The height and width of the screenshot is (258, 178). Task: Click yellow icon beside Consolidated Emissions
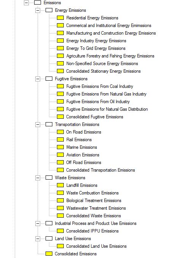[x=49, y=254]
